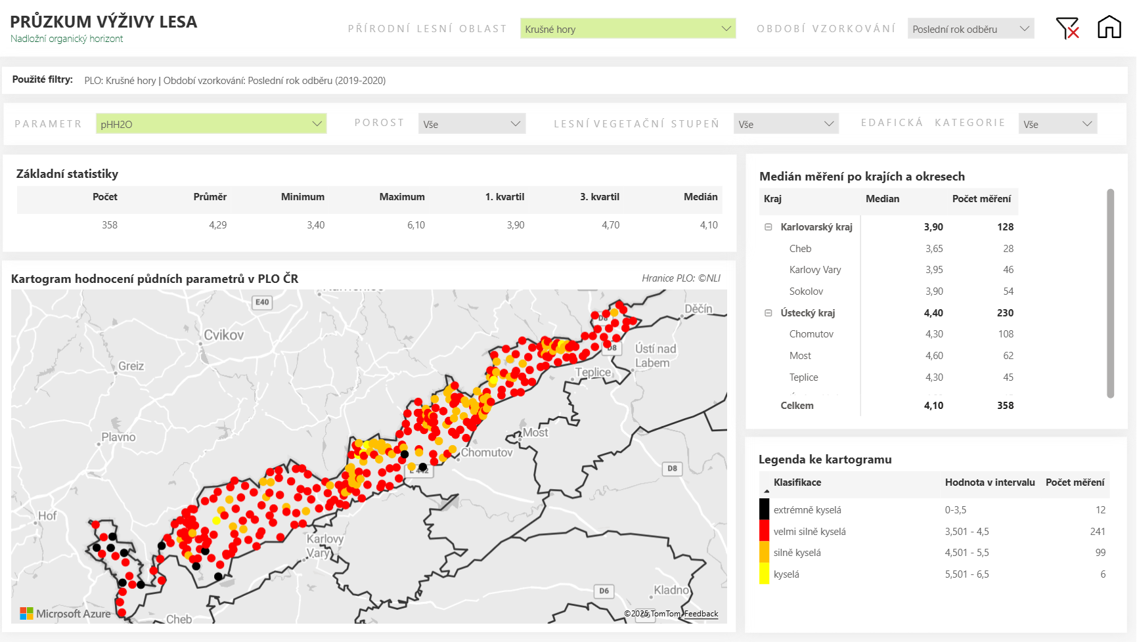Screen dimensions: 1137x642
Task: Select the Teplice district row
Action: point(889,377)
